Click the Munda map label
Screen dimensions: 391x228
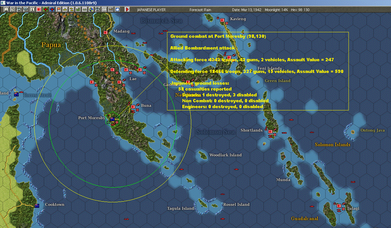[283, 179]
